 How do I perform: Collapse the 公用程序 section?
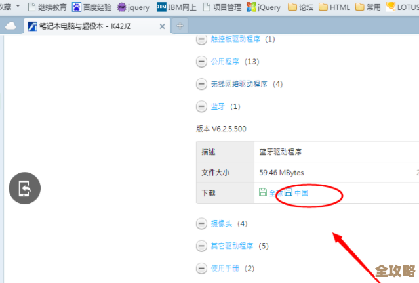(x=201, y=62)
